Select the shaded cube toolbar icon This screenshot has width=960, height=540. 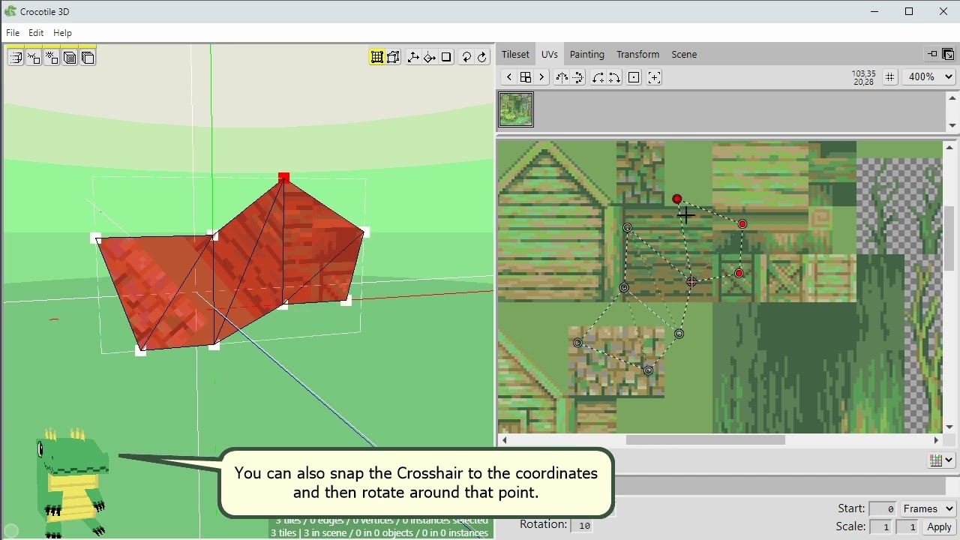click(x=70, y=58)
